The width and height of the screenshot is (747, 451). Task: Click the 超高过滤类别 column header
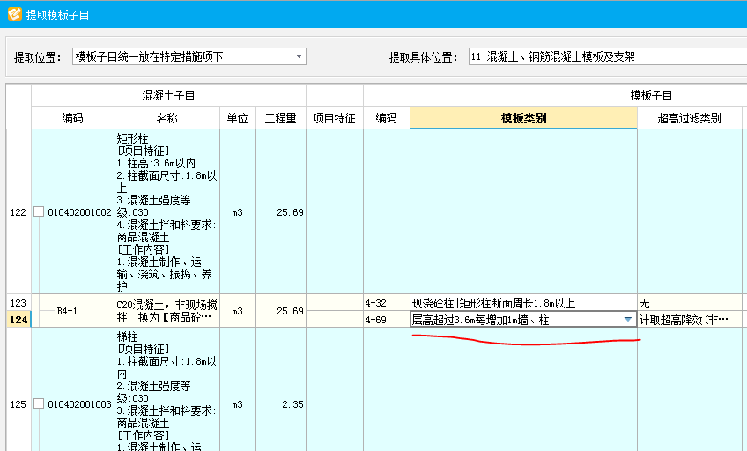pyautogui.click(x=690, y=118)
